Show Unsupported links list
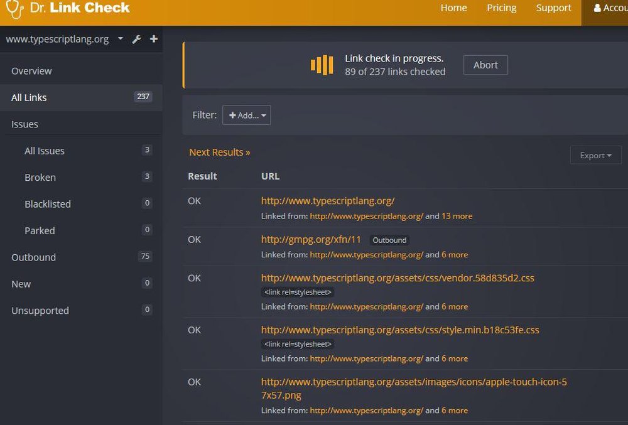628x425 pixels. (81, 310)
